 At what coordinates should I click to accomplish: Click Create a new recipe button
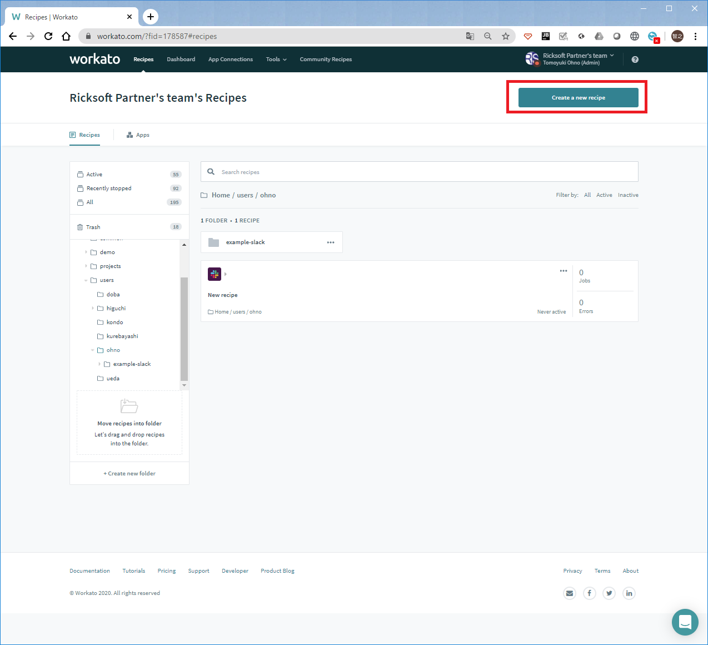[579, 98]
